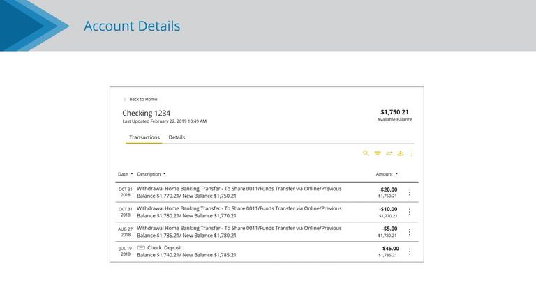Open options menu for -$20.00 transaction
The image size is (536, 301).
click(x=410, y=192)
